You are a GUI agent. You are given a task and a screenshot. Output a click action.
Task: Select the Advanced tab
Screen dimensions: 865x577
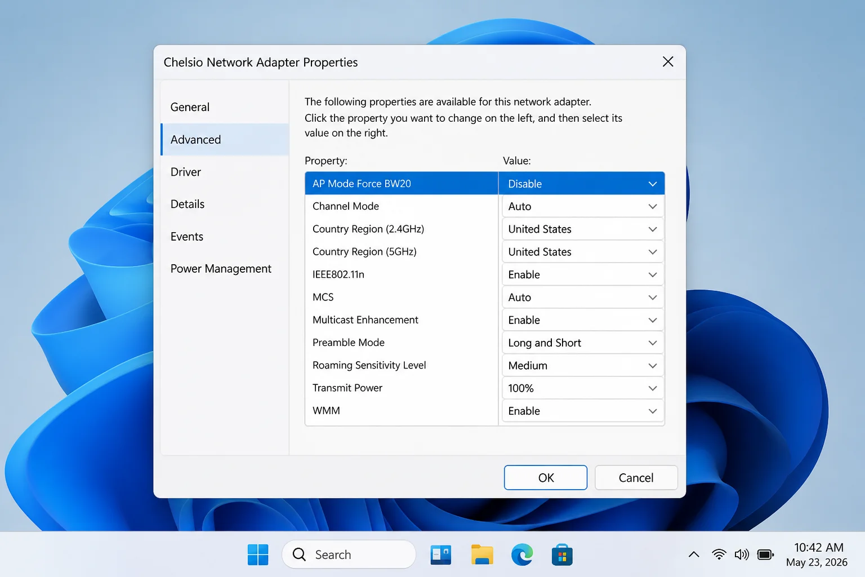click(x=225, y=139)
